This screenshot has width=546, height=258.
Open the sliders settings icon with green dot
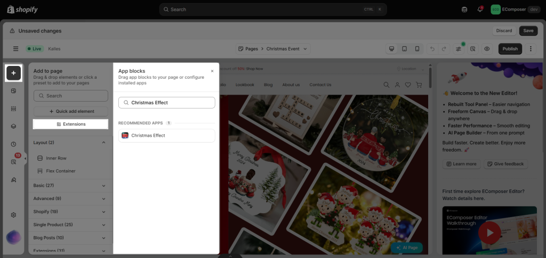point(459,49)
